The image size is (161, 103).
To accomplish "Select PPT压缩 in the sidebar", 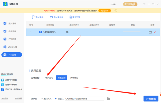I will coord(12,55).
